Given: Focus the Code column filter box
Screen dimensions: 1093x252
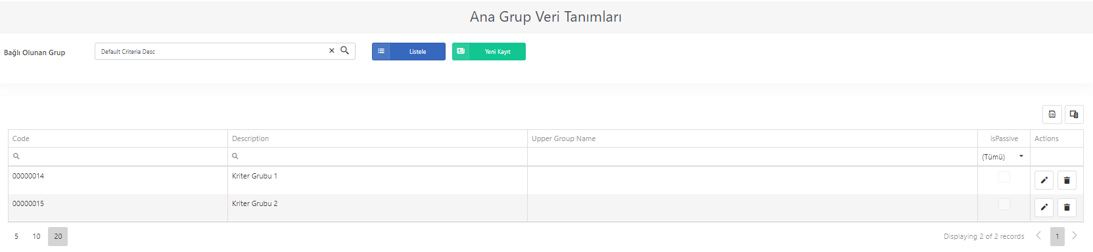Looking at the screenshot, I should point(118,156).
